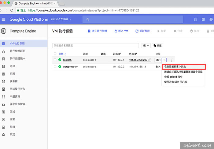Click the filter by label or name field
This screenshot has width=214, height=149.
pyautogui.click(x=95, y=46)
